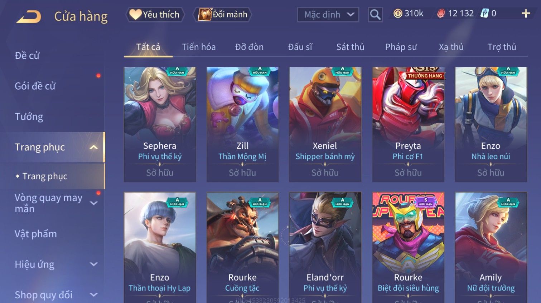Screen dimensions: 541x303
Task: Open Gói đề cử in sidebar
Action: tap(35, 86)
